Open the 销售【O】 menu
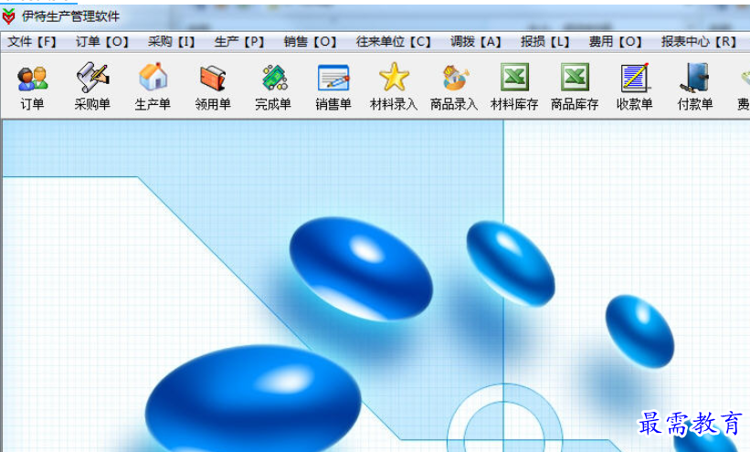The height and width of the screenshot is (452, 750). click(x=310, y=42)
